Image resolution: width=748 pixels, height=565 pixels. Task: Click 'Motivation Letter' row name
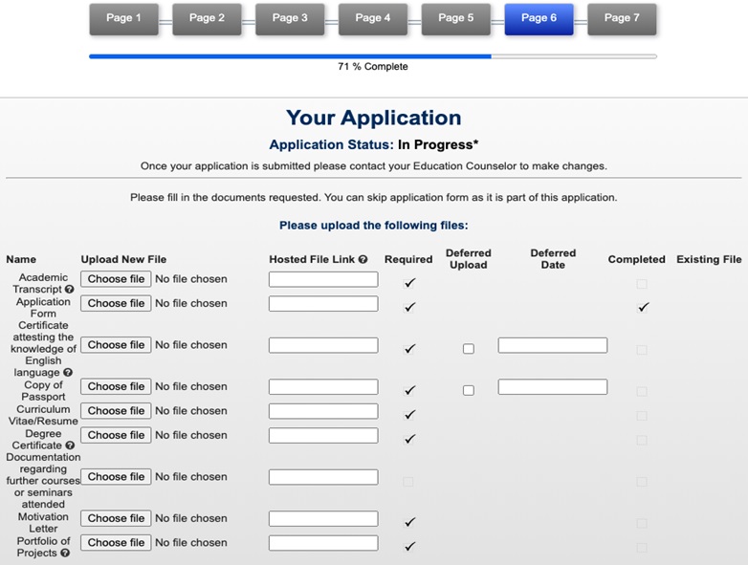[43, 523]
